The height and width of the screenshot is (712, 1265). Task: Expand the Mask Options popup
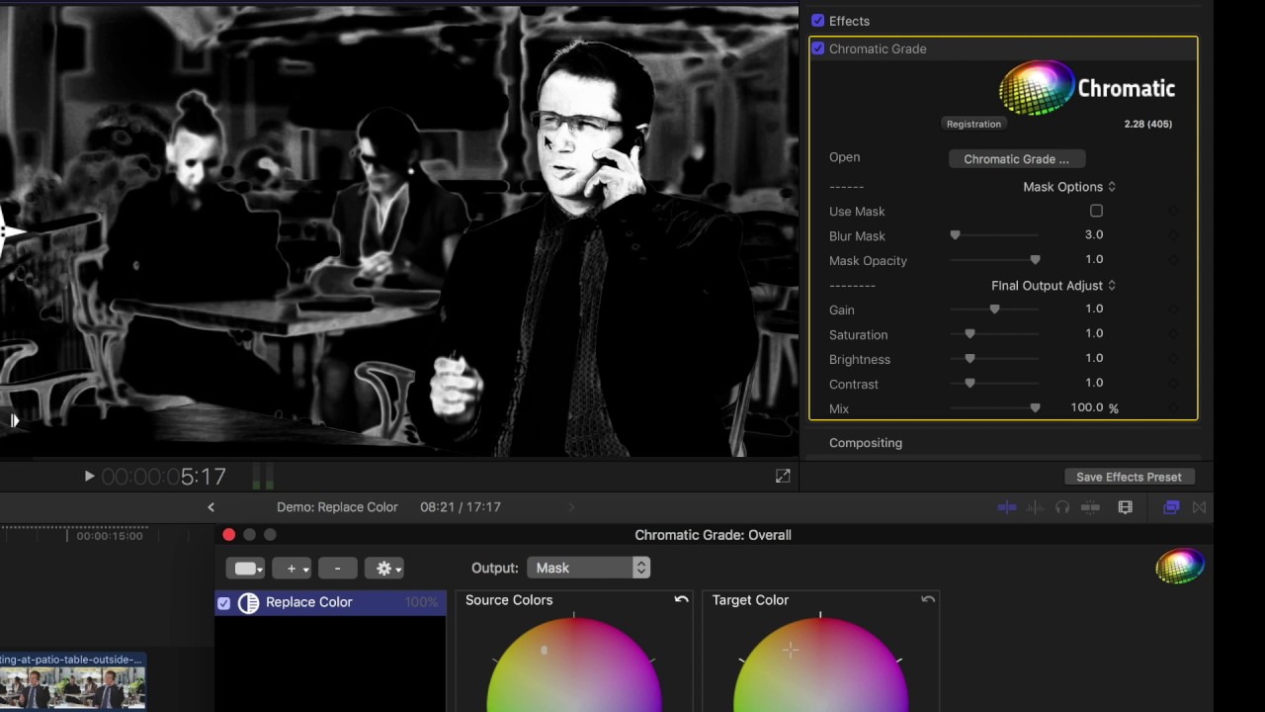(1068, 187)
